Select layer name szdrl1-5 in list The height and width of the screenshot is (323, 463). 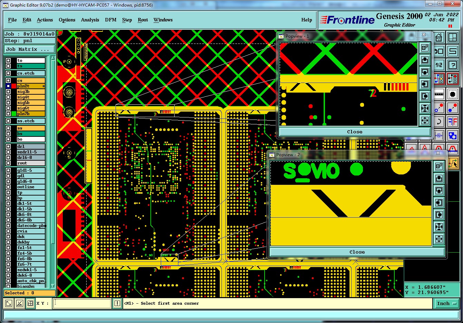click(x=31, y=152)
